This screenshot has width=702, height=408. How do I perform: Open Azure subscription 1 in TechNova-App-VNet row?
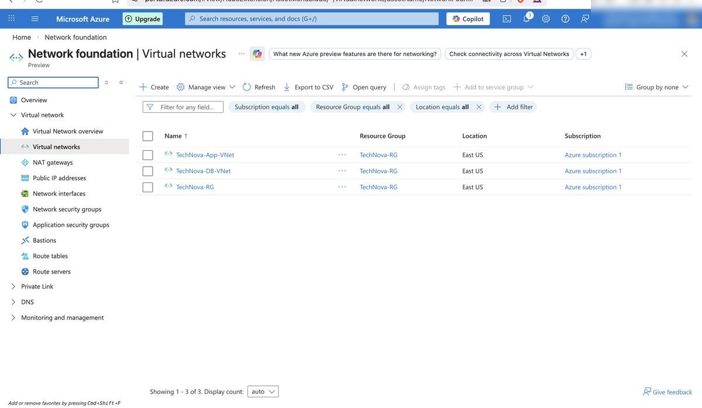pyautogui.click(x=593, y=155)
